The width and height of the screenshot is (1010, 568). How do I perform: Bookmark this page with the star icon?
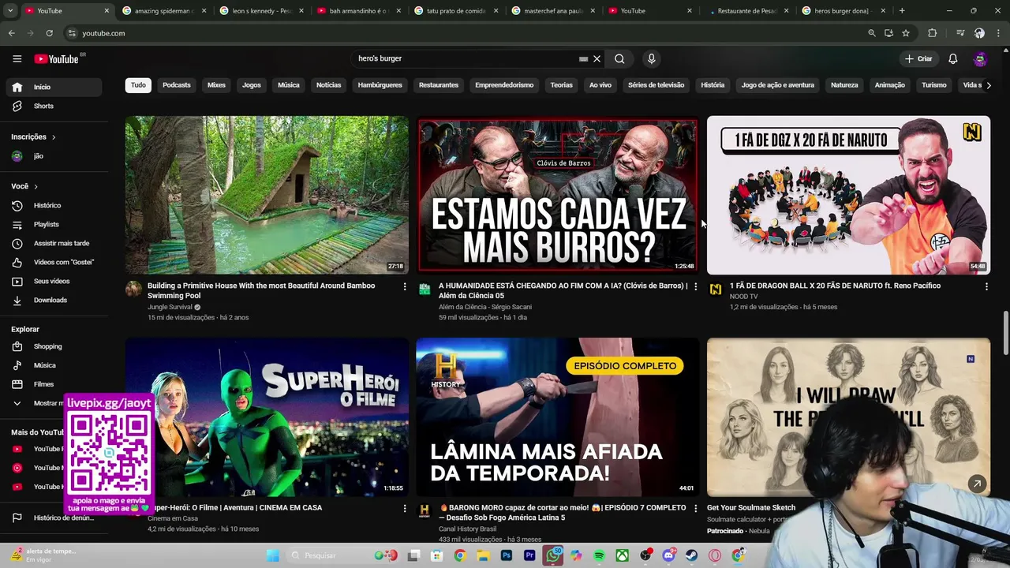[906, 33]
